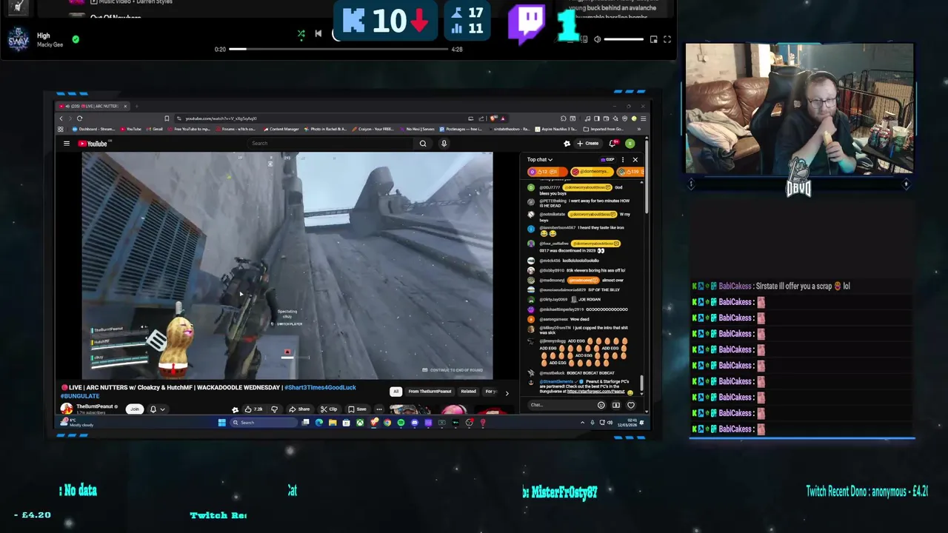Open TheBurntPeanut channel name

click(x=96, y=406)
